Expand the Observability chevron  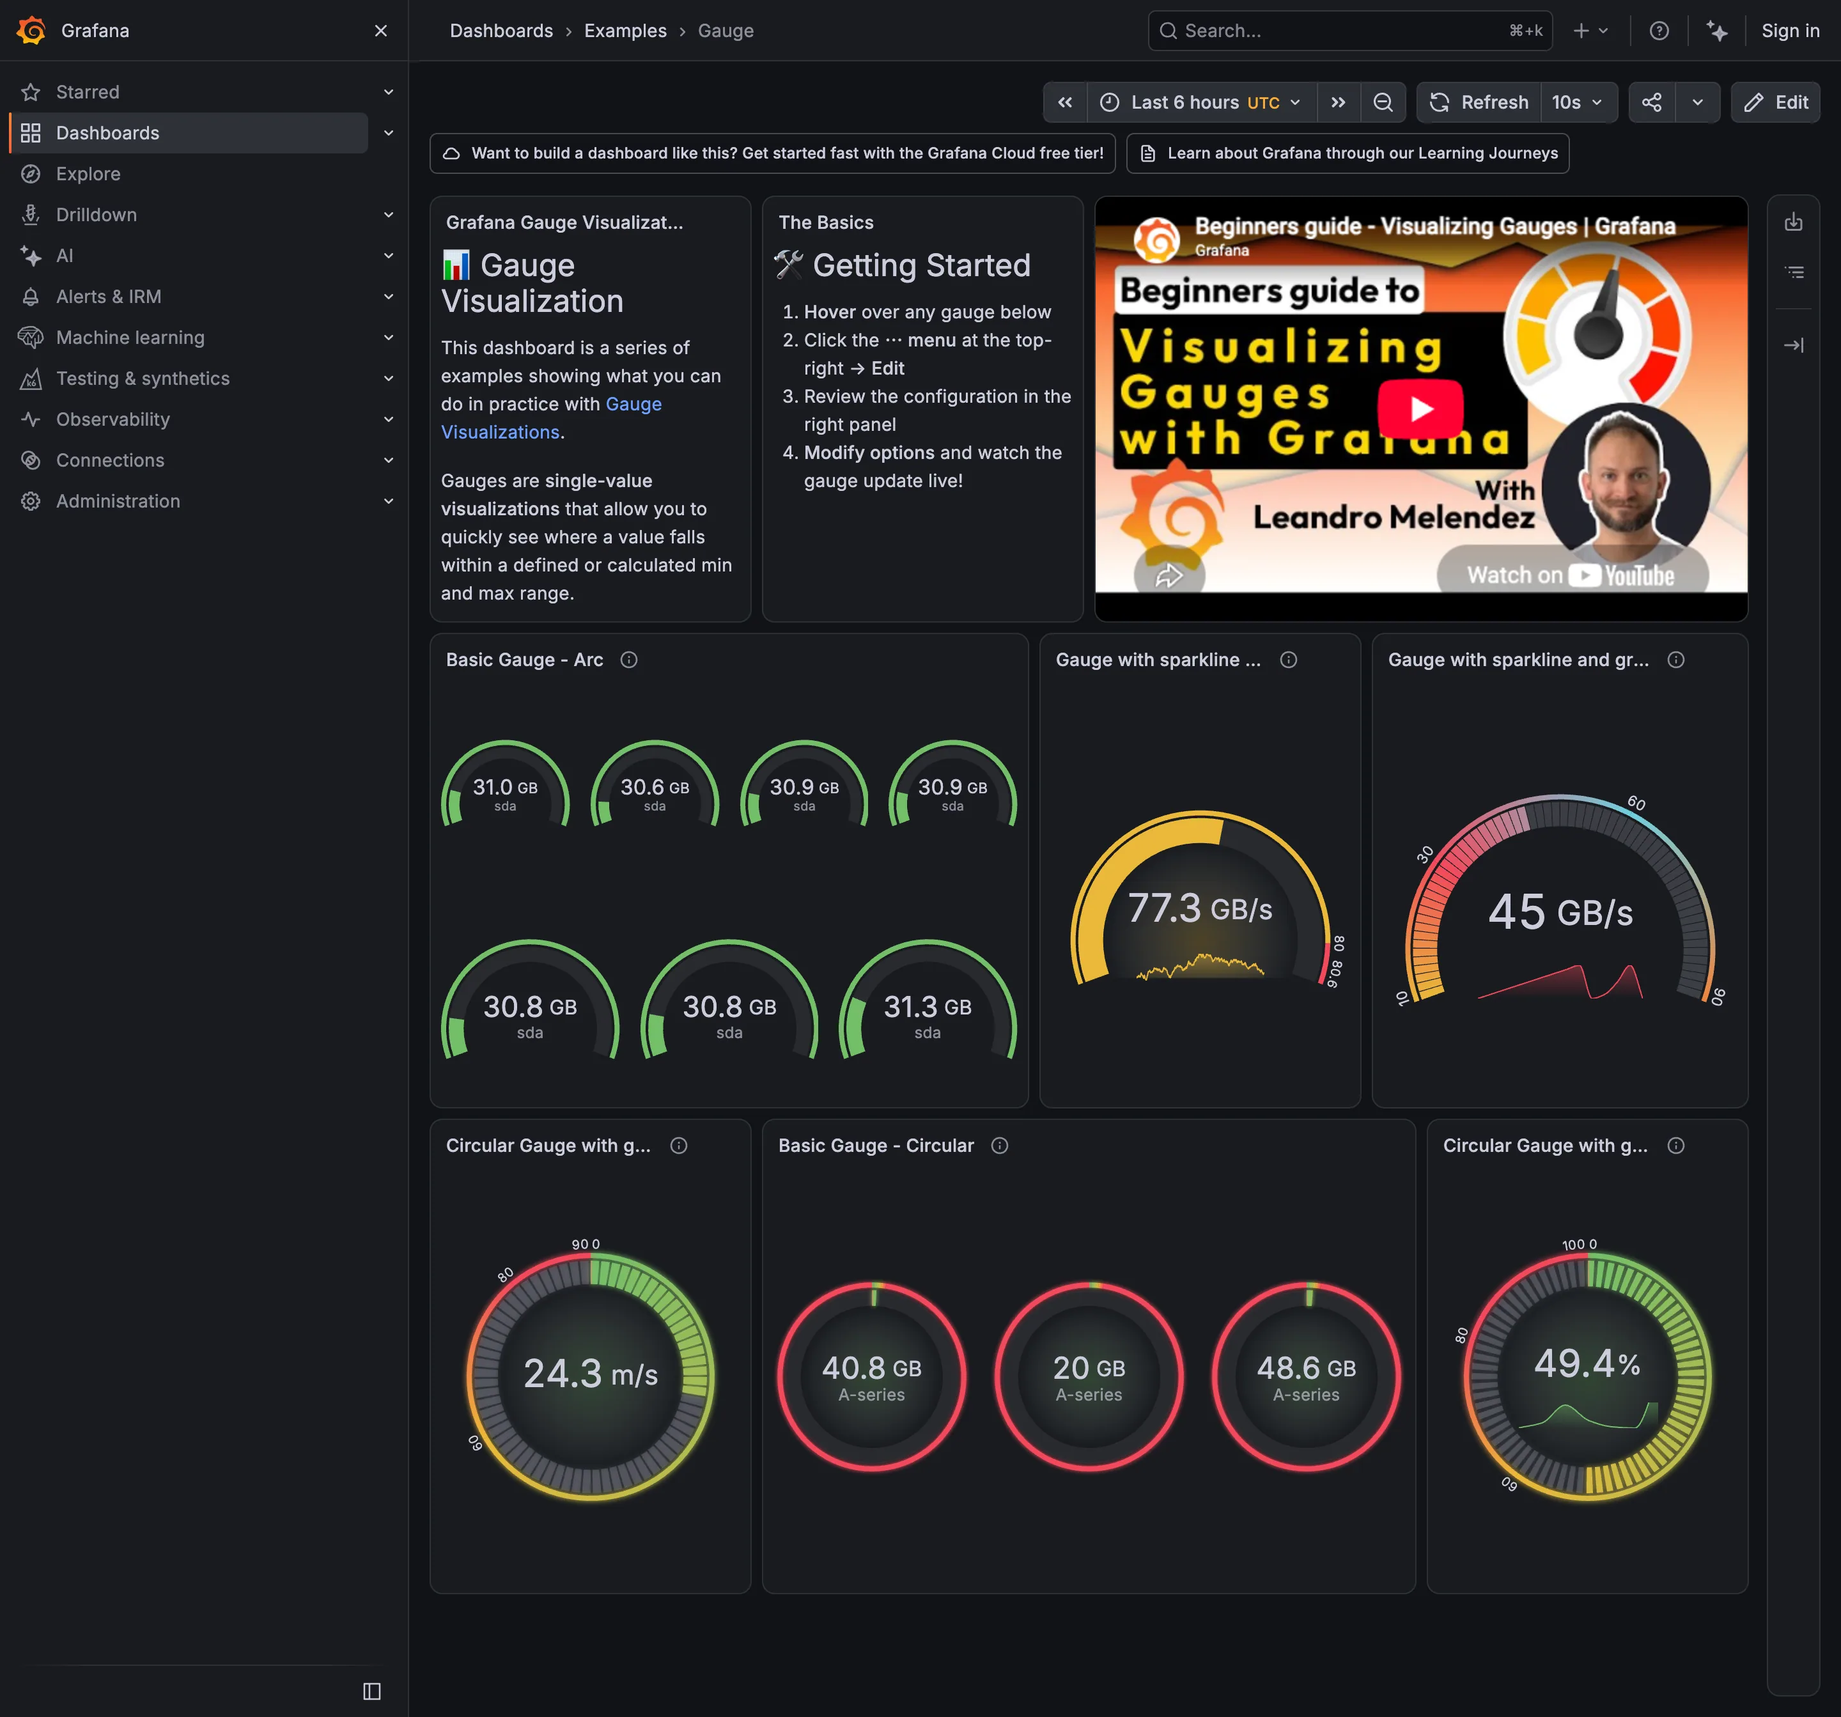pyautogui.click(x=389, y=419)
